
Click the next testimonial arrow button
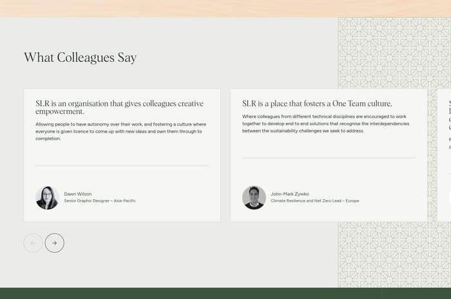click(x=55, y=243)
